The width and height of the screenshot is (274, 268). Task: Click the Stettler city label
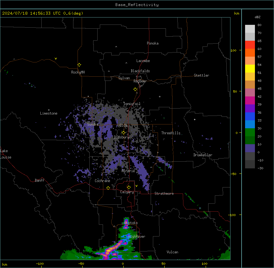(202, 75)
